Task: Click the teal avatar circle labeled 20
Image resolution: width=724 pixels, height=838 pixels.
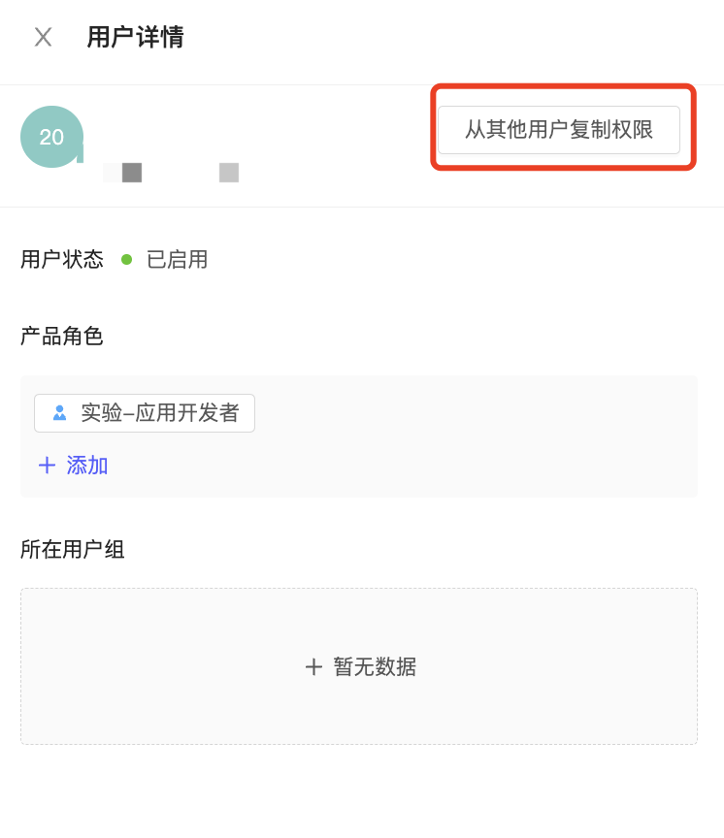Action: pyautogui.click(x=51, y=137)
